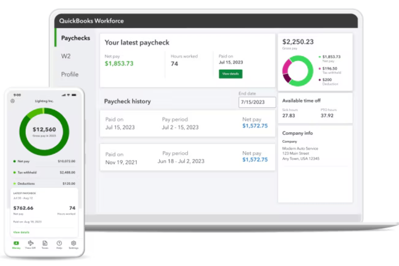Click the phone Wi-Fi status icon
This screenshot has width=399, height=266.
68,95
